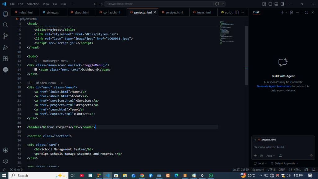This screenshot has height=179, width=318.
Task: Click the configure tools sliders icon
Action: click(x=280, y=156)
